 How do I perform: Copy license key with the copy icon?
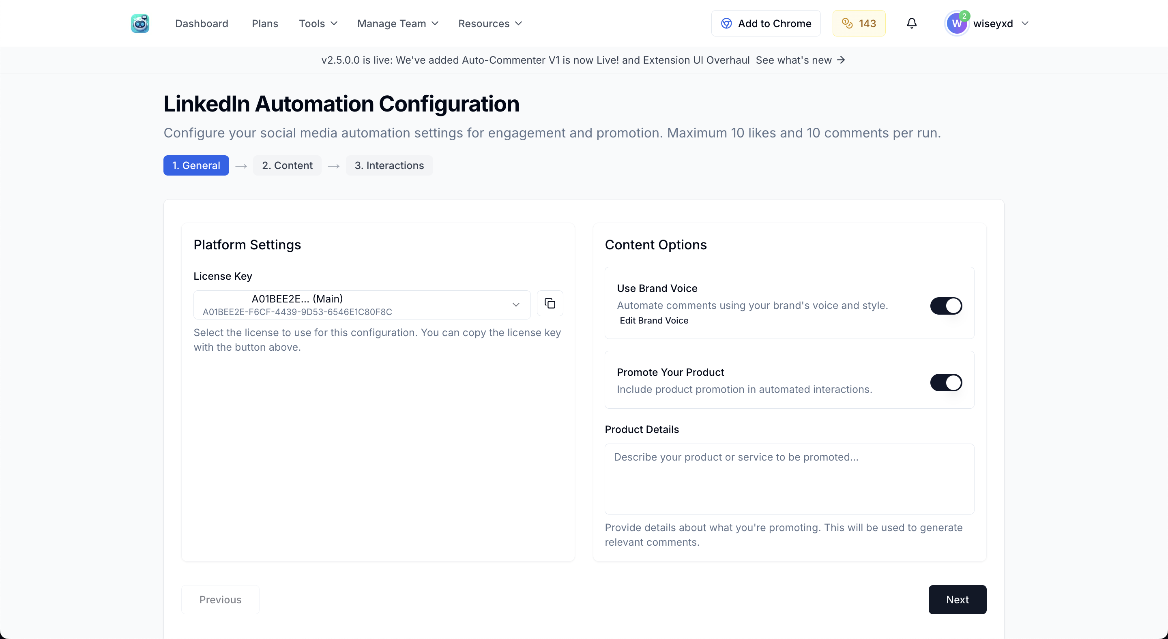tap(550, 303)
